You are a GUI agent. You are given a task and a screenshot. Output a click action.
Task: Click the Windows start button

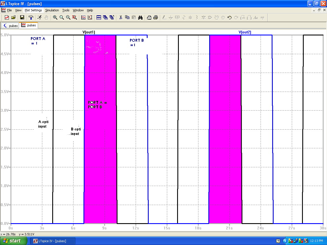14,241
